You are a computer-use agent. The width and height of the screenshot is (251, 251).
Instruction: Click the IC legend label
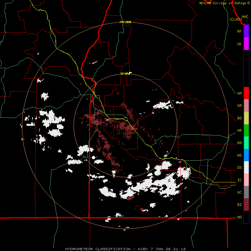tap(239, 180)
